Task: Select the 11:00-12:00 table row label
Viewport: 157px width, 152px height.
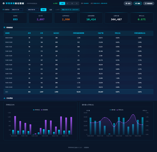Action: pyautogui.click(x=9, y=51)
